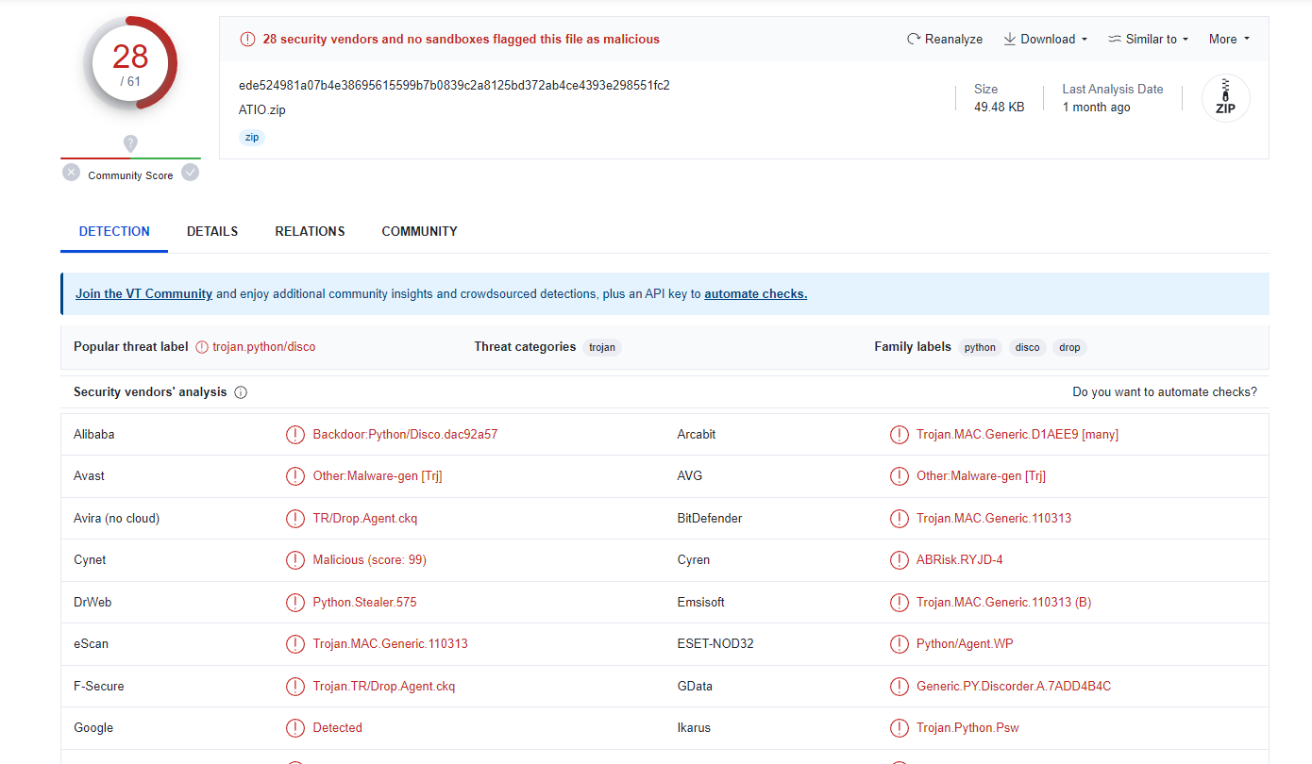Click the Trojan.Python.Psw detection text
The image size is (1312, 764).
[x=967, y=728]
